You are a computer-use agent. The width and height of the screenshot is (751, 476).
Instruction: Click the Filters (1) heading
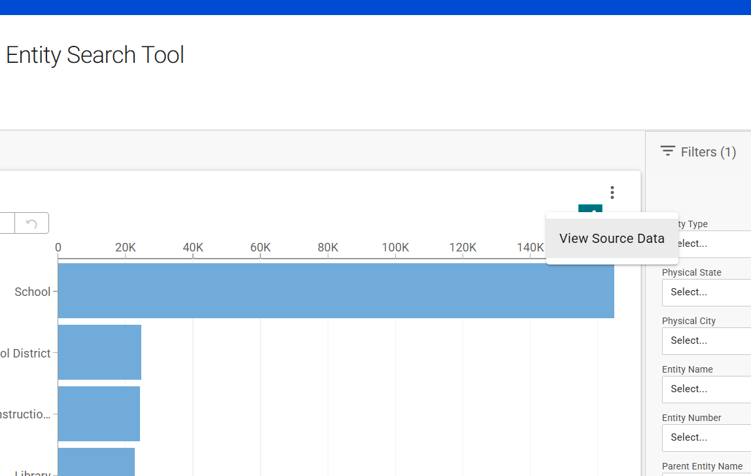(x=708, y=152)
